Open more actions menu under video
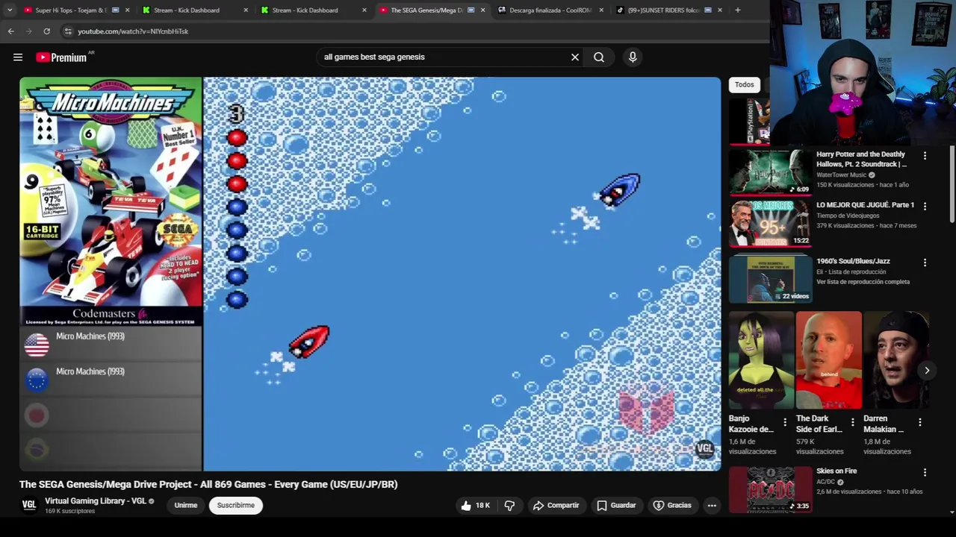The height and width of the screenshot is (537, 956). tap(712, 505)
